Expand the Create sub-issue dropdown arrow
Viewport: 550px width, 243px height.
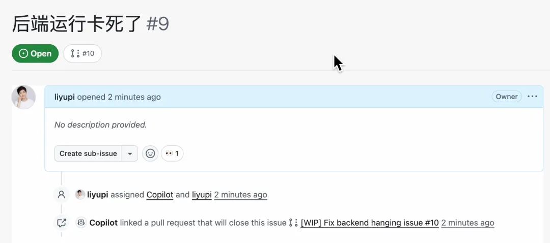pos(130,154)
